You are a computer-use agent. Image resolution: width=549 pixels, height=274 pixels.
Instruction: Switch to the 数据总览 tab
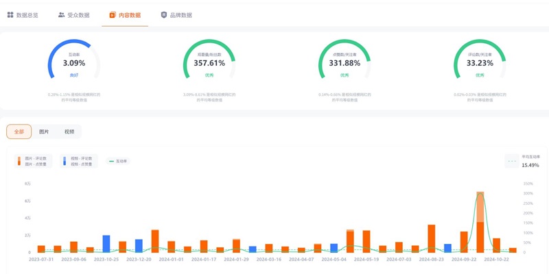coord(27,14)
